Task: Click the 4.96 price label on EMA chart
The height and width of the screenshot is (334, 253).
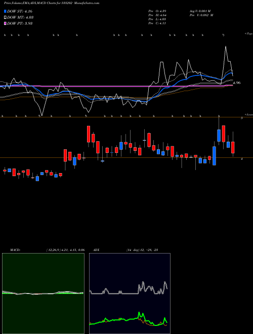Action: click(x=237, y=82)
